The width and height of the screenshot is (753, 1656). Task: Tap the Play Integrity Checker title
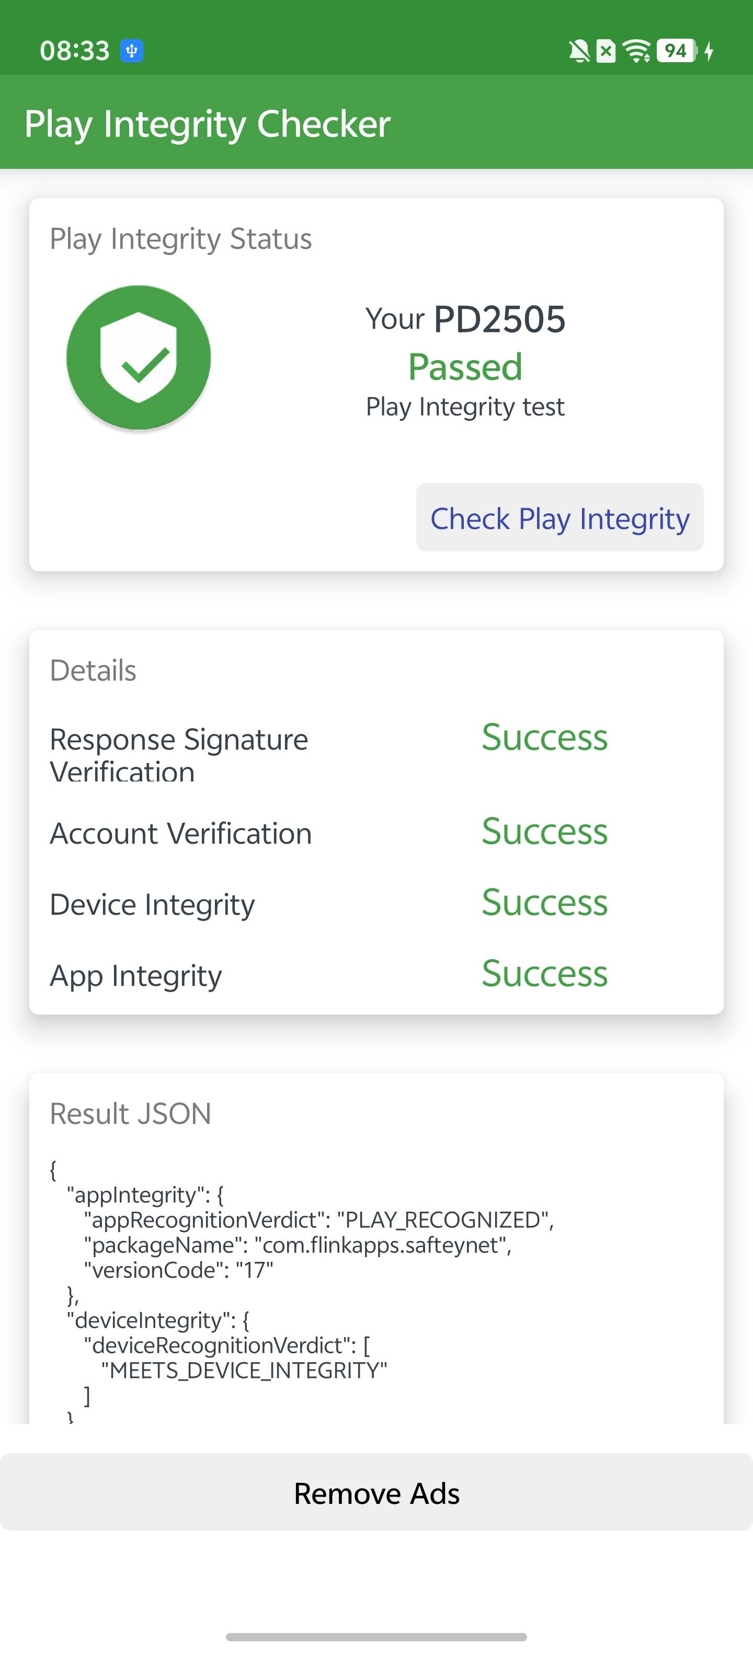pyautogui.click(x=207, y=123)
